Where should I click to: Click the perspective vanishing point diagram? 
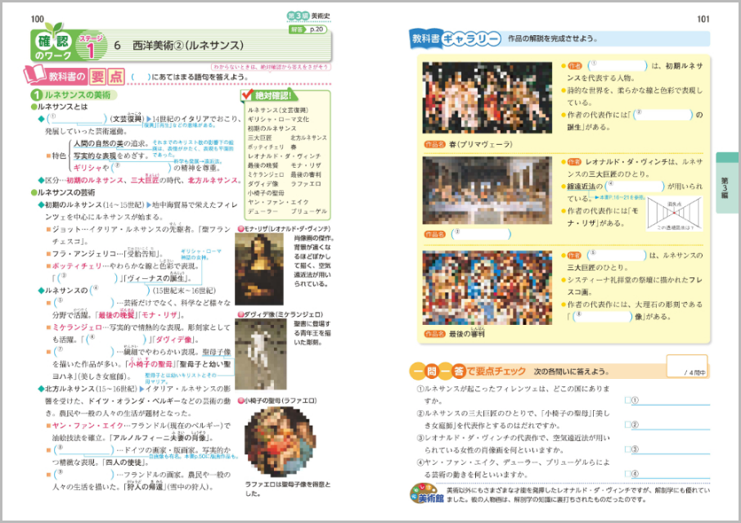(x=675, y=214)
